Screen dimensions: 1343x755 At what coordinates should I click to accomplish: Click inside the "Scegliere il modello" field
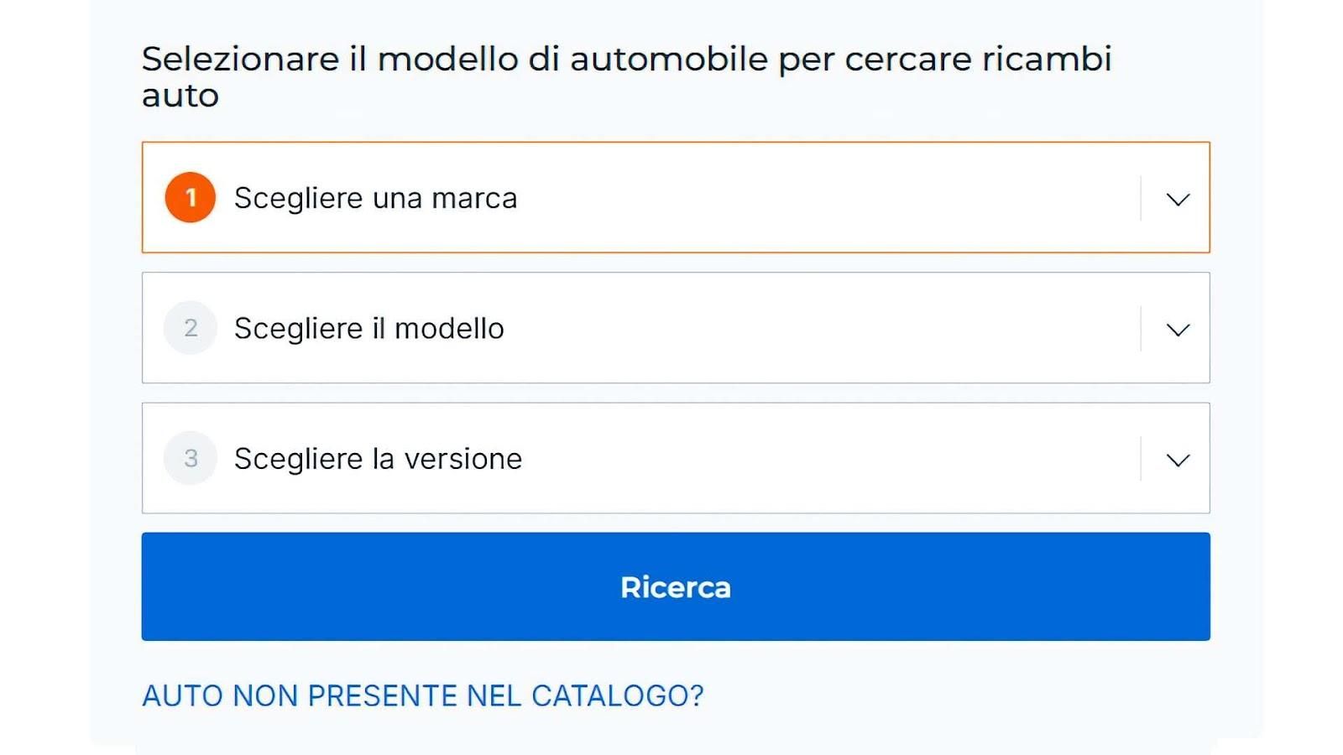coord(588,328)
